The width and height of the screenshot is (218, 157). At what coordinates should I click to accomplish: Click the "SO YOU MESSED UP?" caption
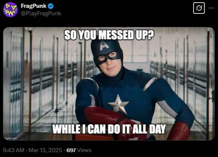pyautogui.click(x=109, y=35)
